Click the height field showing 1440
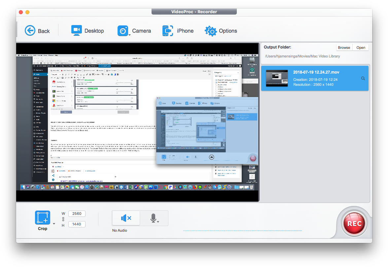The height and width of the screenshot is (267, 388). tap(77, 224)
